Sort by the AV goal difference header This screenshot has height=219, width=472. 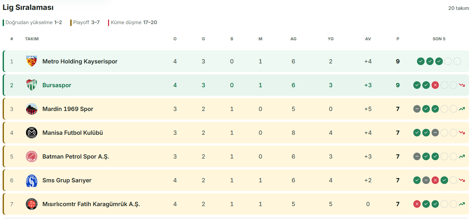pos(368,39)
